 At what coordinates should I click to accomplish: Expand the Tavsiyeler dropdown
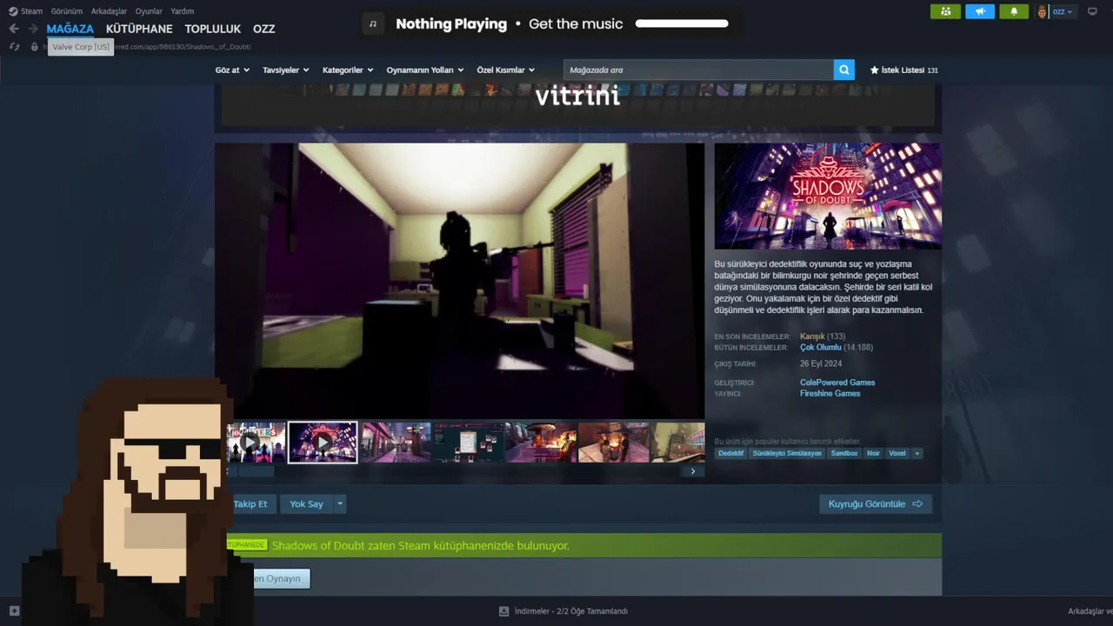point(285,70)
